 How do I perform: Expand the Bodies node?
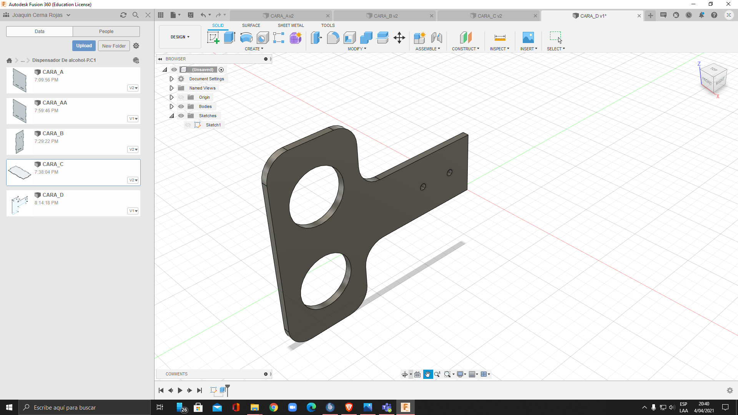[172, 106]
